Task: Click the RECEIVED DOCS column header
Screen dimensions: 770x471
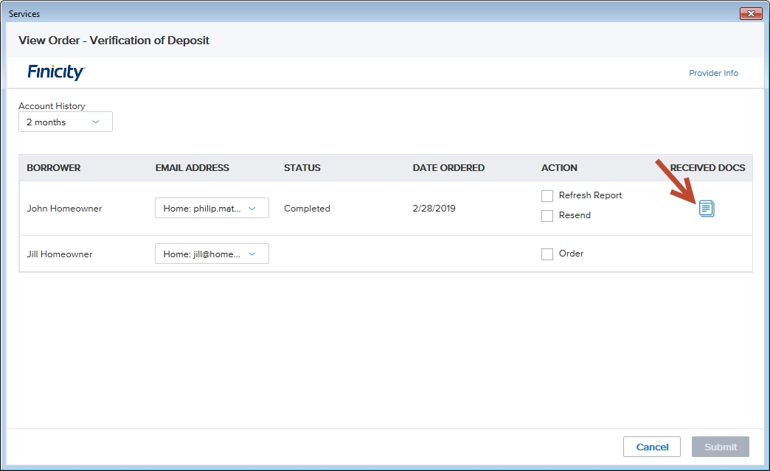Action: tap(707, 168)
